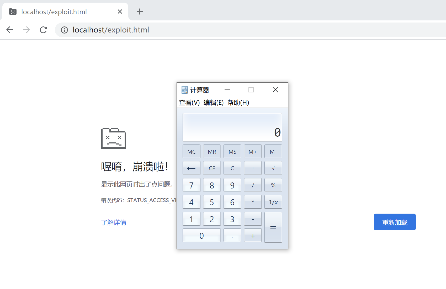The width and height of the screenshot is (446, 289).
Task: Click the CE clear entry key
Action: tap(212, 168)
